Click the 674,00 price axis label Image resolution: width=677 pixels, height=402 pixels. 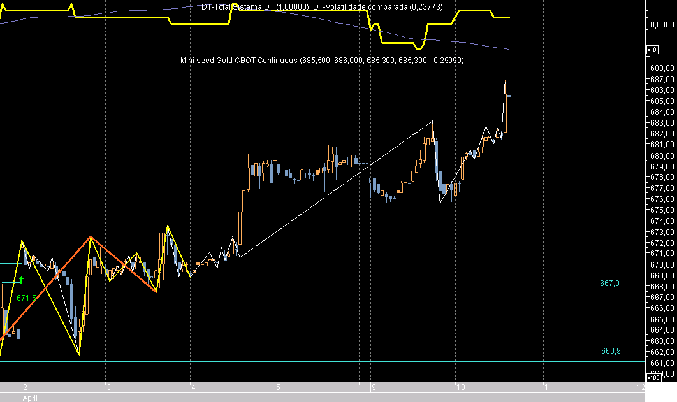coord(662,221)
